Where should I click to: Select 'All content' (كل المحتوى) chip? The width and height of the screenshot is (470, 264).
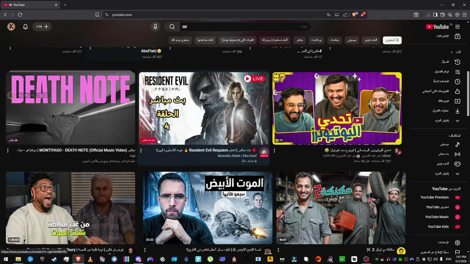click(392, 40)
